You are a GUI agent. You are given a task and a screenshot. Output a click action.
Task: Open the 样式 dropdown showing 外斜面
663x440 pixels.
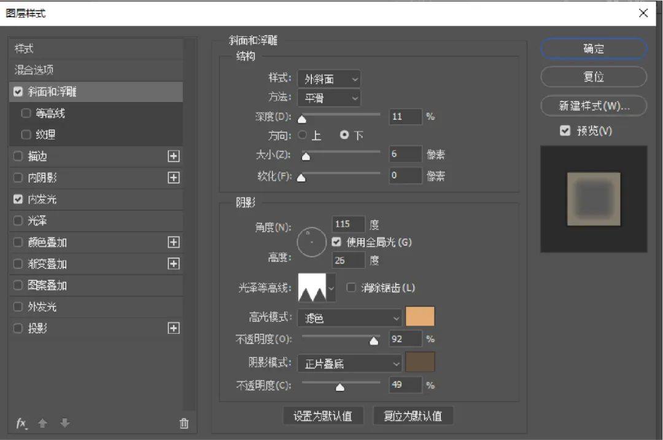pyautogui.click(x=328, y=79)
